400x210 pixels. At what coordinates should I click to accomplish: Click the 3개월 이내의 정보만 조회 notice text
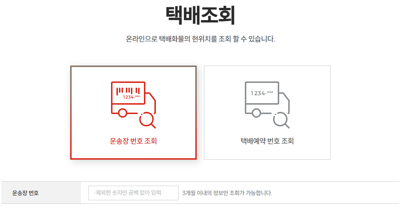[227, 193]
